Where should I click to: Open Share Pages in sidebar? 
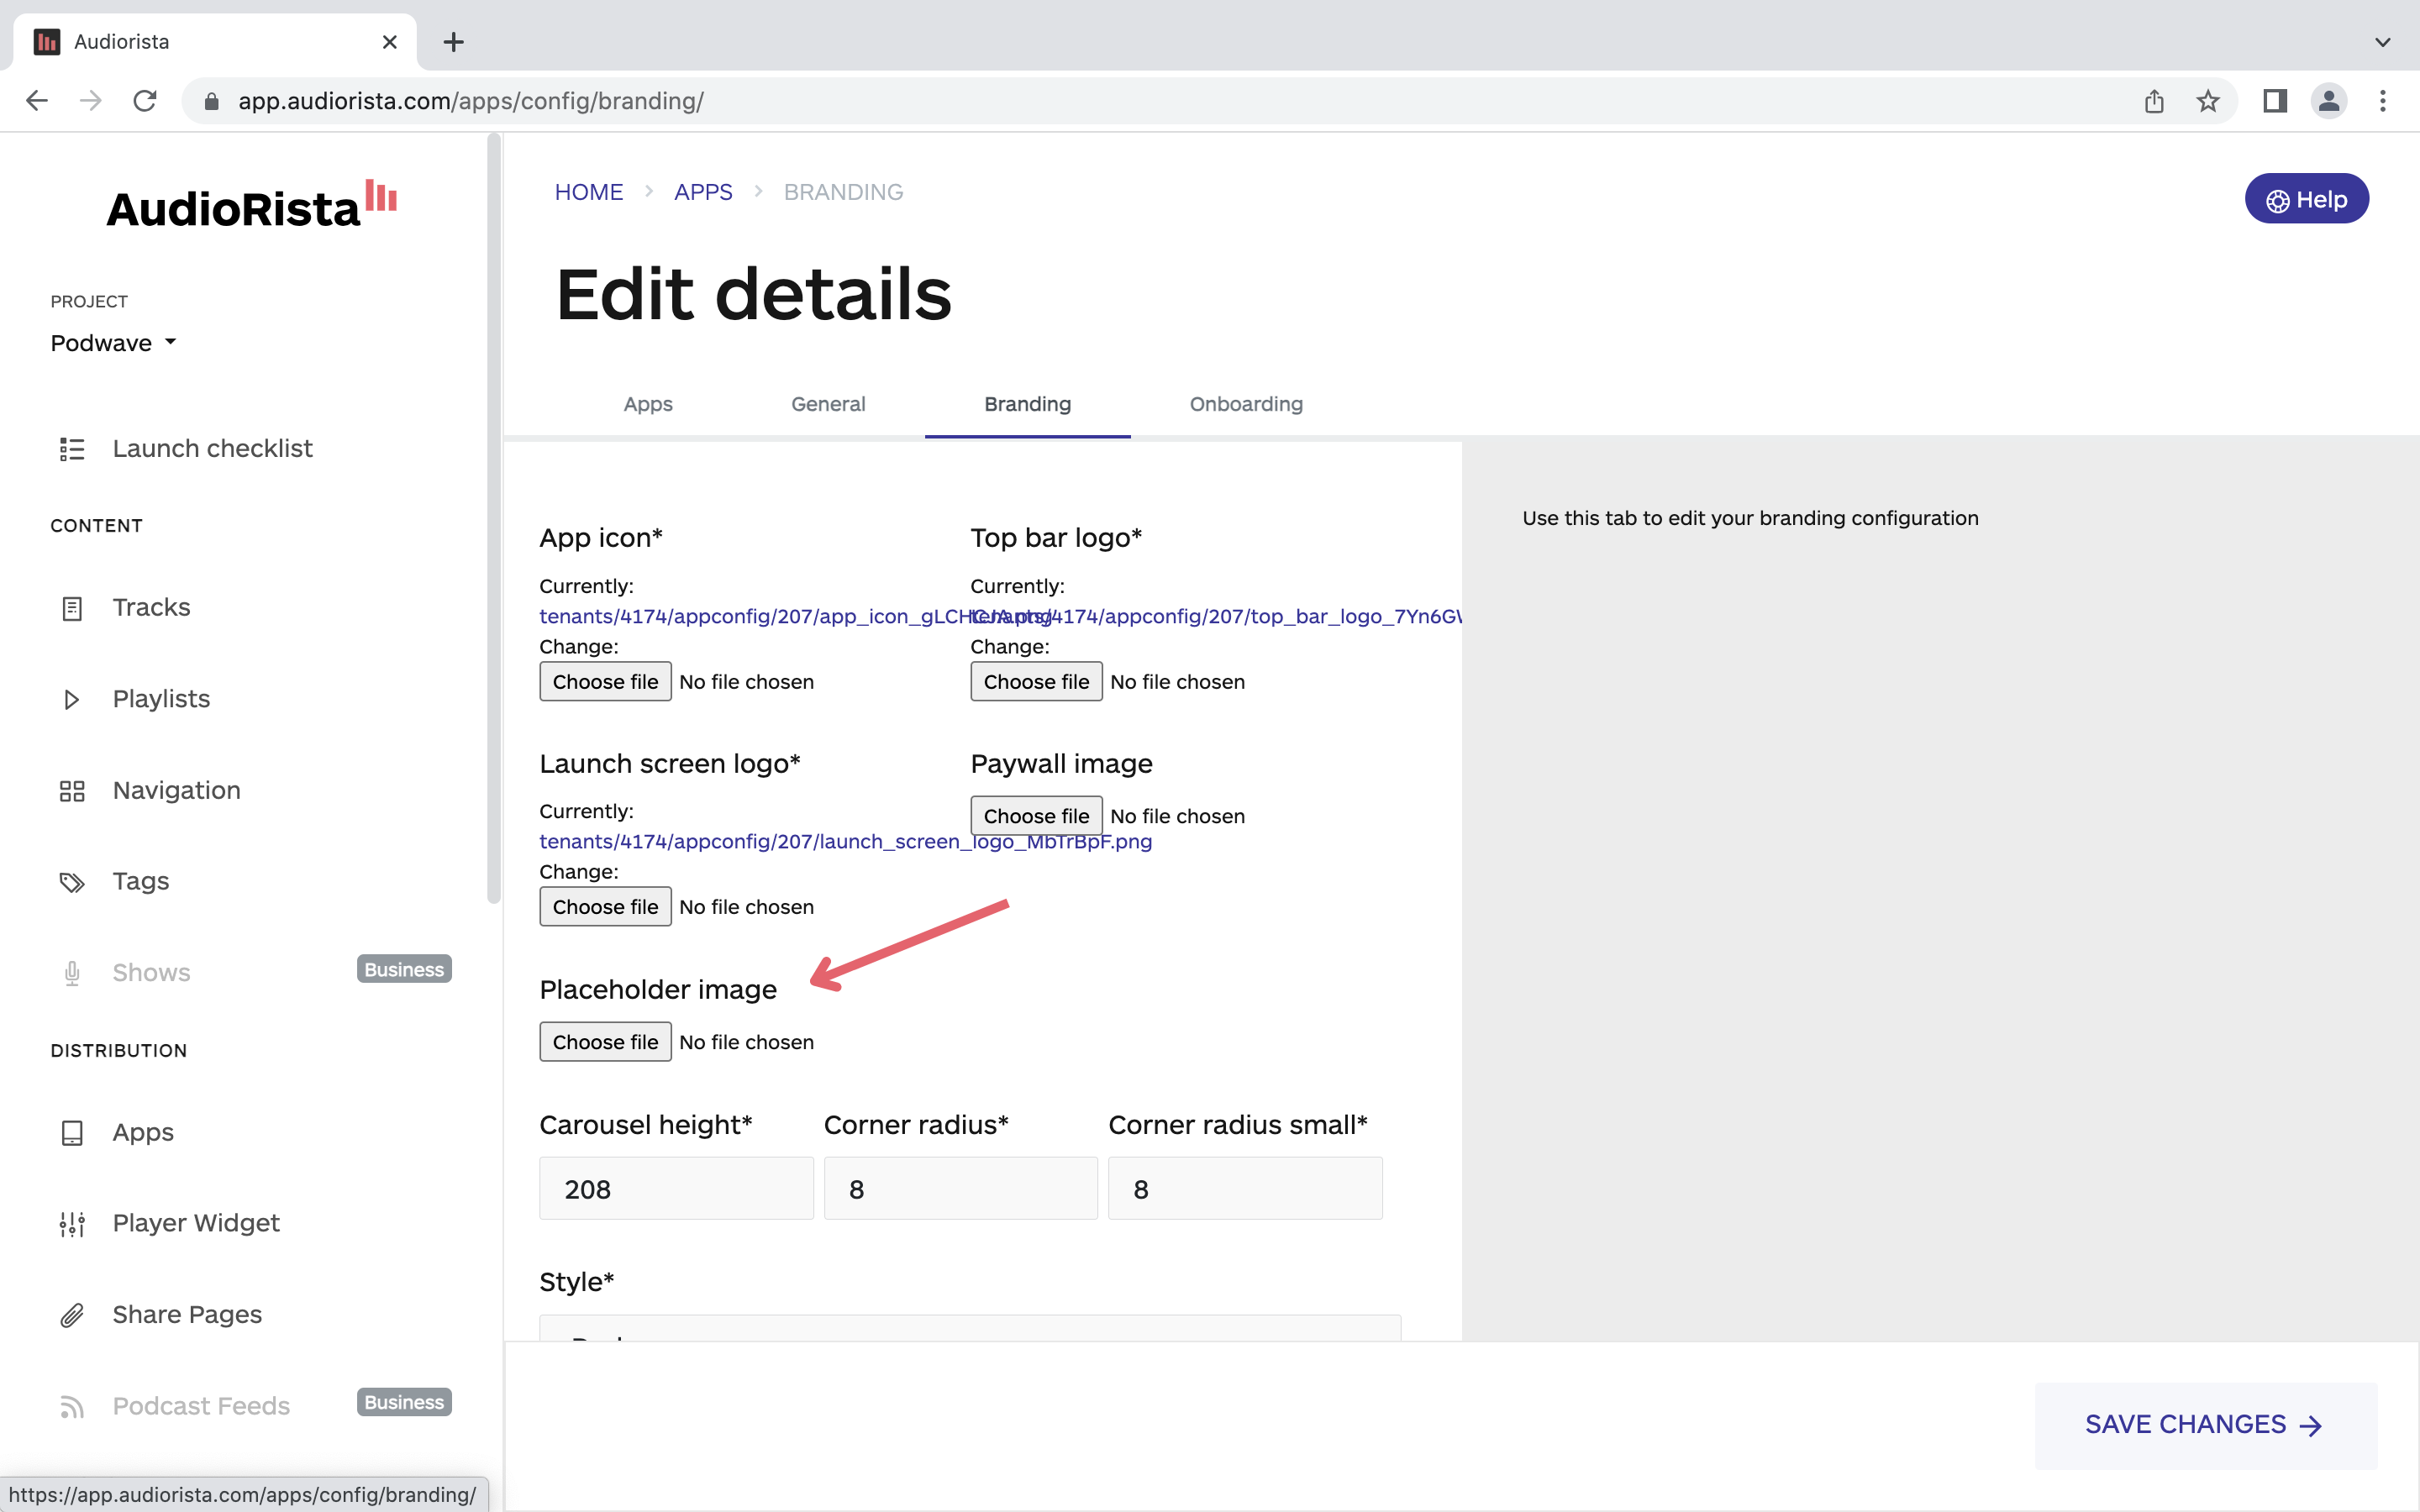pos(187,1315)
